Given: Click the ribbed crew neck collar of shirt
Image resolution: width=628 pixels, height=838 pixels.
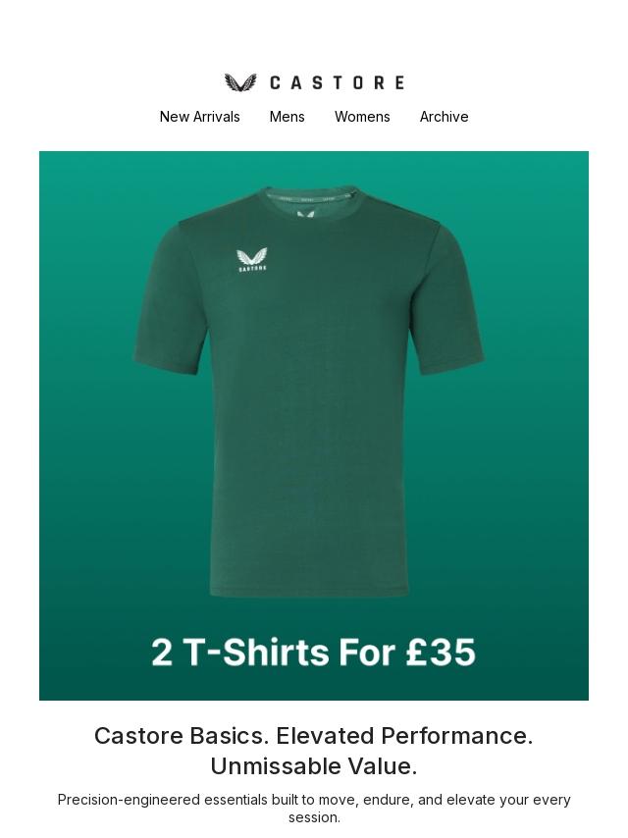Looking at the screenshot, I should [x=309, y=198].
